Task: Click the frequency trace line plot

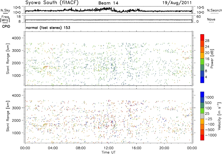Action: 109,19
